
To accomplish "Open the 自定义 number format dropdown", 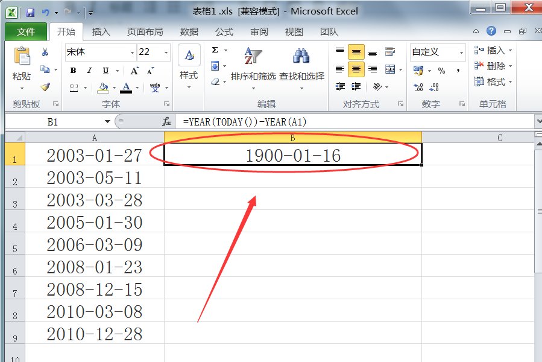I will 436,52.
